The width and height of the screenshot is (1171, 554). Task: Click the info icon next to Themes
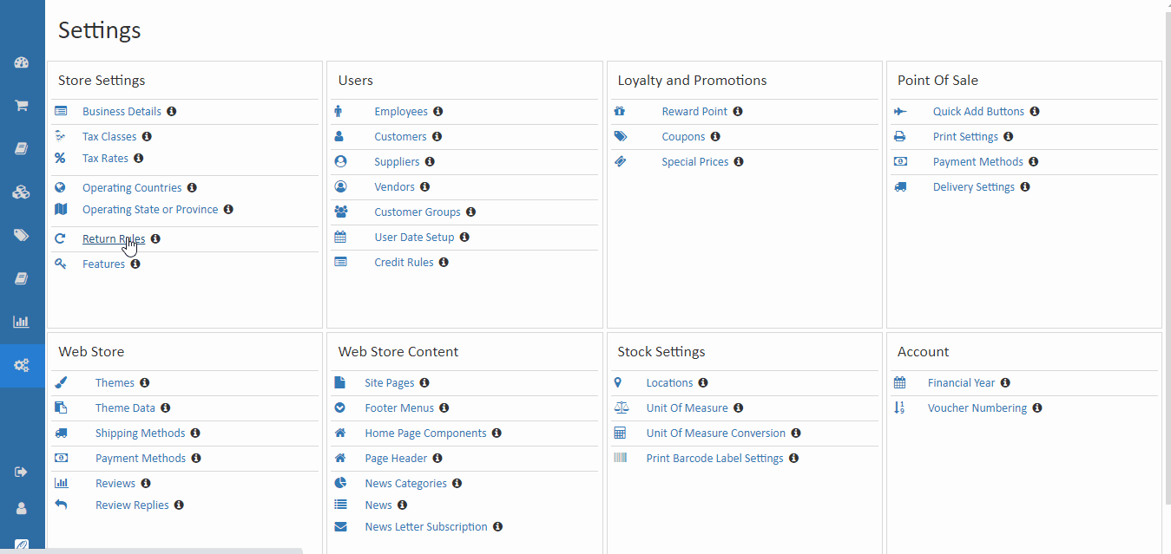point(145,382)
